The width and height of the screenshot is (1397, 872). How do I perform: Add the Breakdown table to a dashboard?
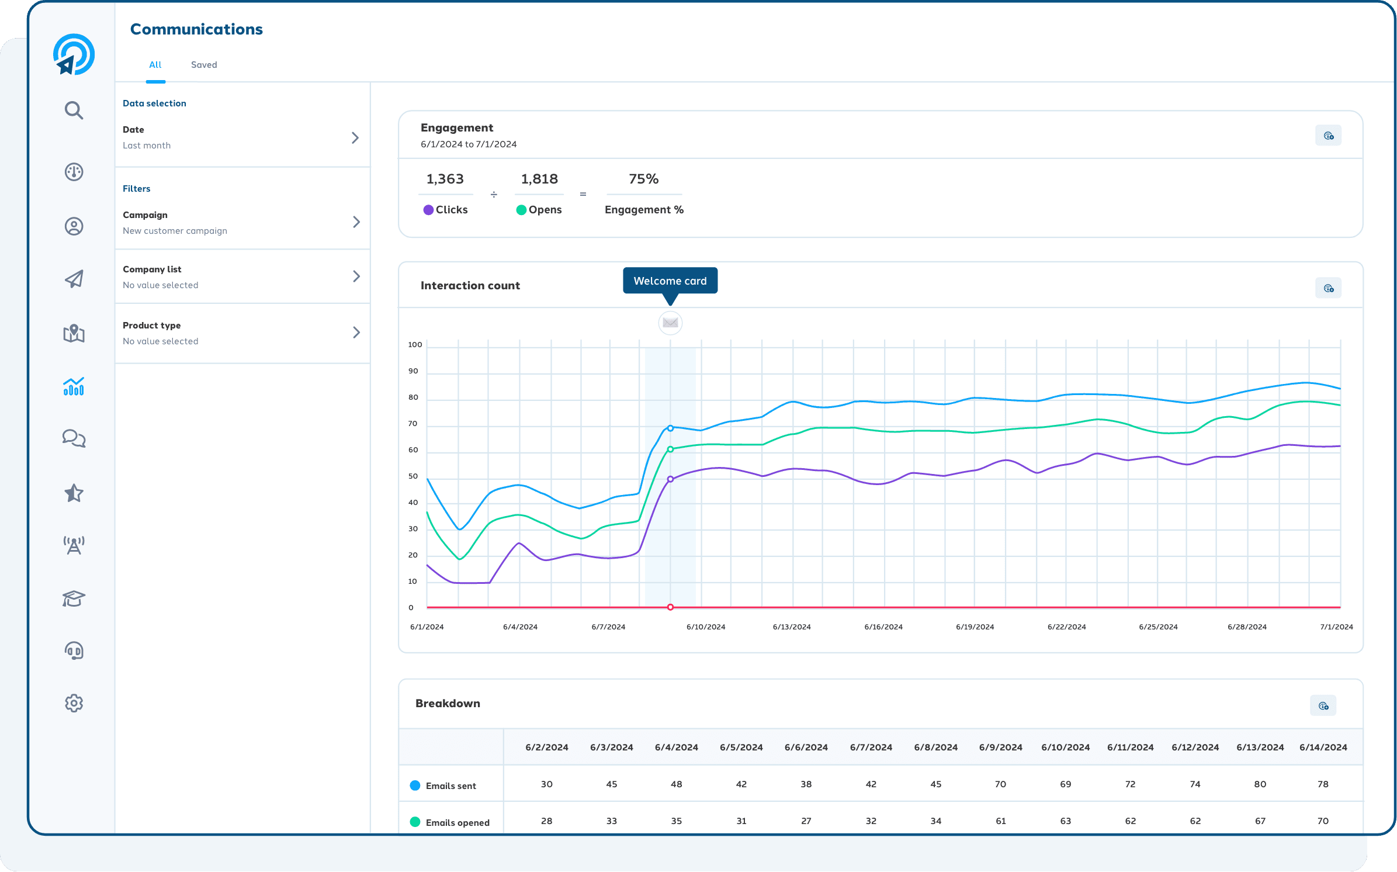point(1324,705)
